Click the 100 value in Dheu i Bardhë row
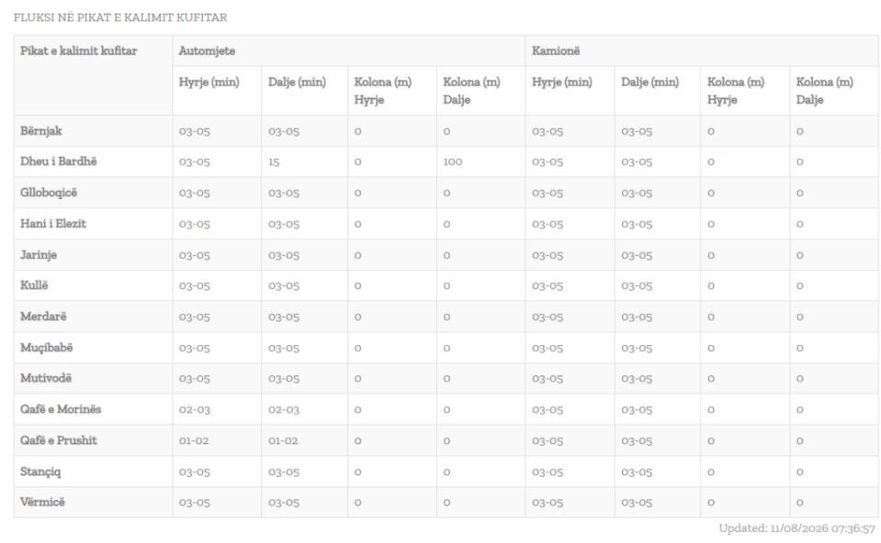 pos(452,162)
